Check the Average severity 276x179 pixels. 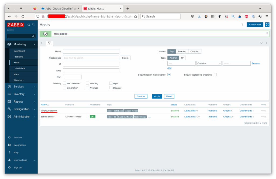88,88
